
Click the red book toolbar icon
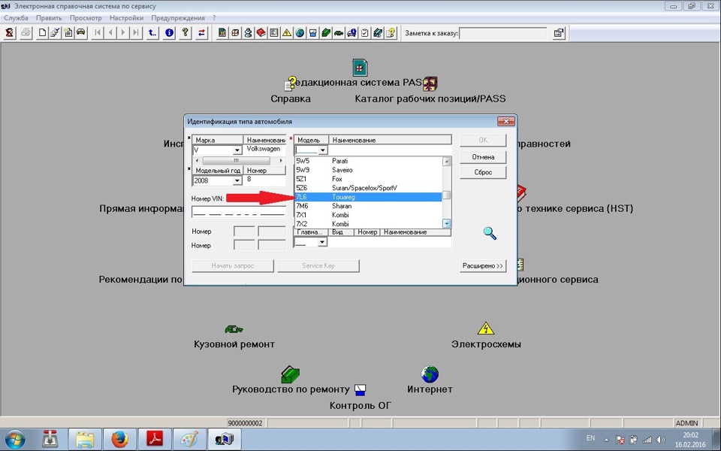(x=261, y=32)
